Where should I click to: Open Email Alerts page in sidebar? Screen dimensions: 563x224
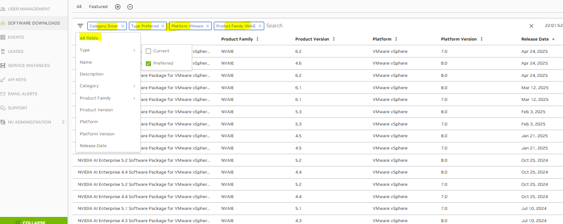(22, 94)
